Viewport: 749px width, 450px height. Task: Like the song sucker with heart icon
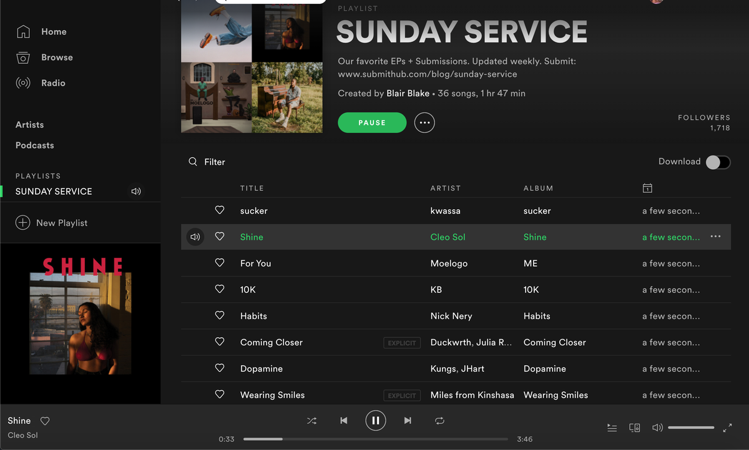click(220, 210)
